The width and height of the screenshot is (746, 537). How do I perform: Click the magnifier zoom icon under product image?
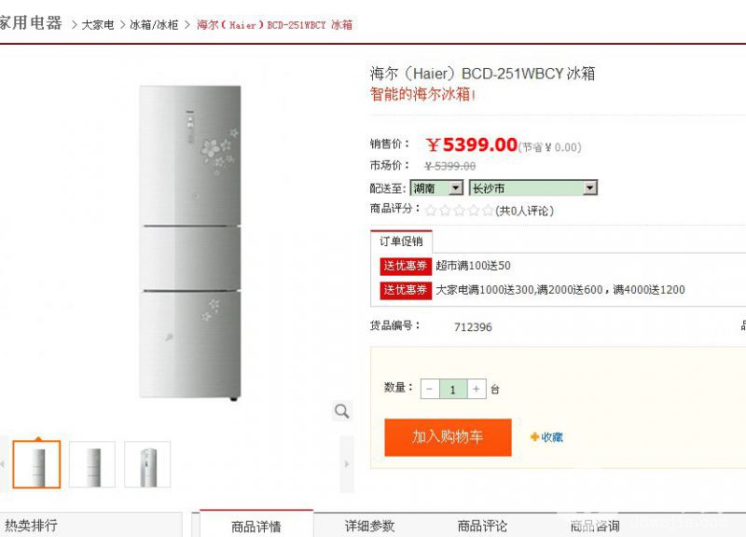pos(342,411)
